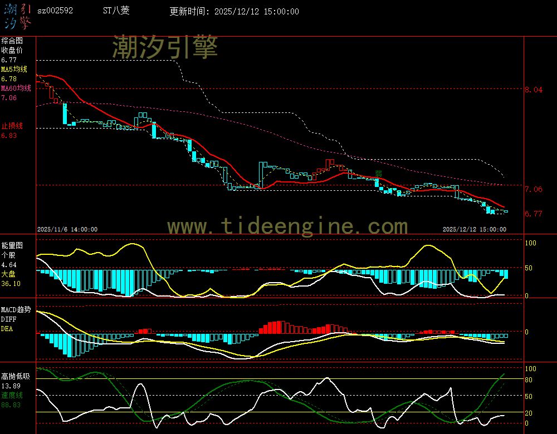Toggle the 止损线 stop-loss legend entry

click(12, 126)
